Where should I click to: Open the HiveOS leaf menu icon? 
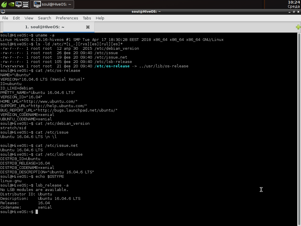coord(4,4)
